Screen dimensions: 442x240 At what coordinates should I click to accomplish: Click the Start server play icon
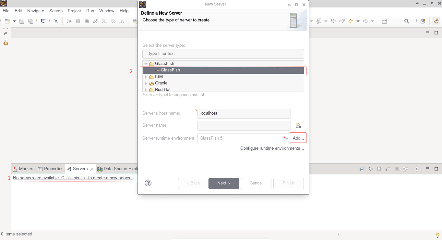pos(379,169)
